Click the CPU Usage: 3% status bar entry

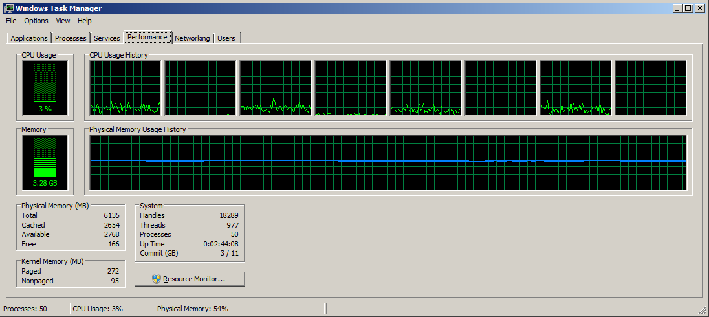113,309
